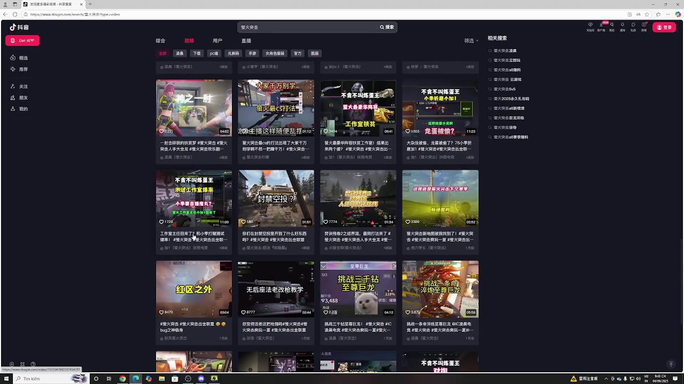Open related search 萤火突击巨龙淬炼
Screen dimensions: 684x384
click(509, 118)
